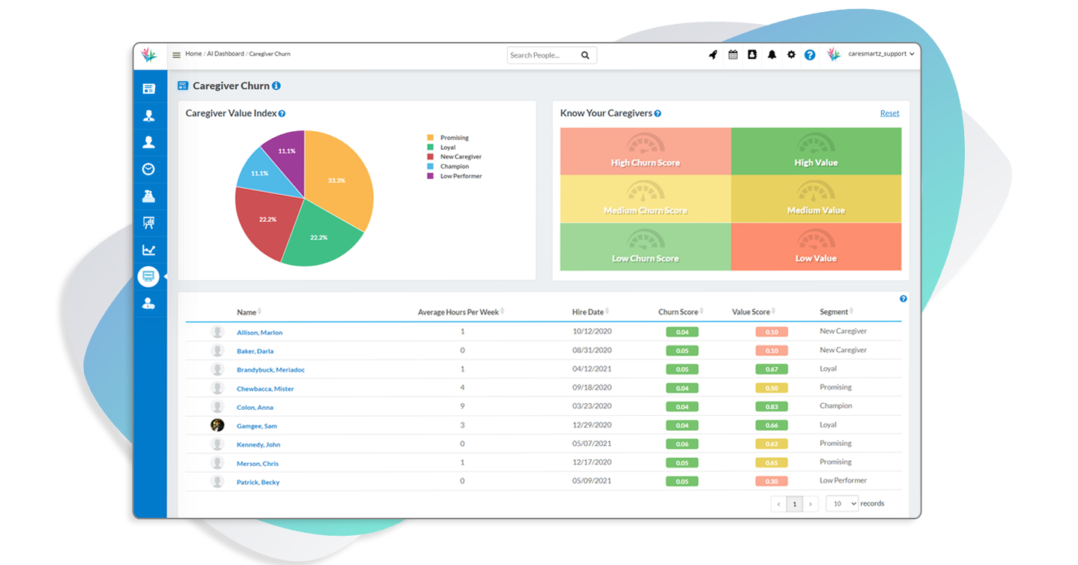1078x565 pixels.
Task: Select the line-chart analytics icon in the sidebar
Action: click(x=149, y=250)
